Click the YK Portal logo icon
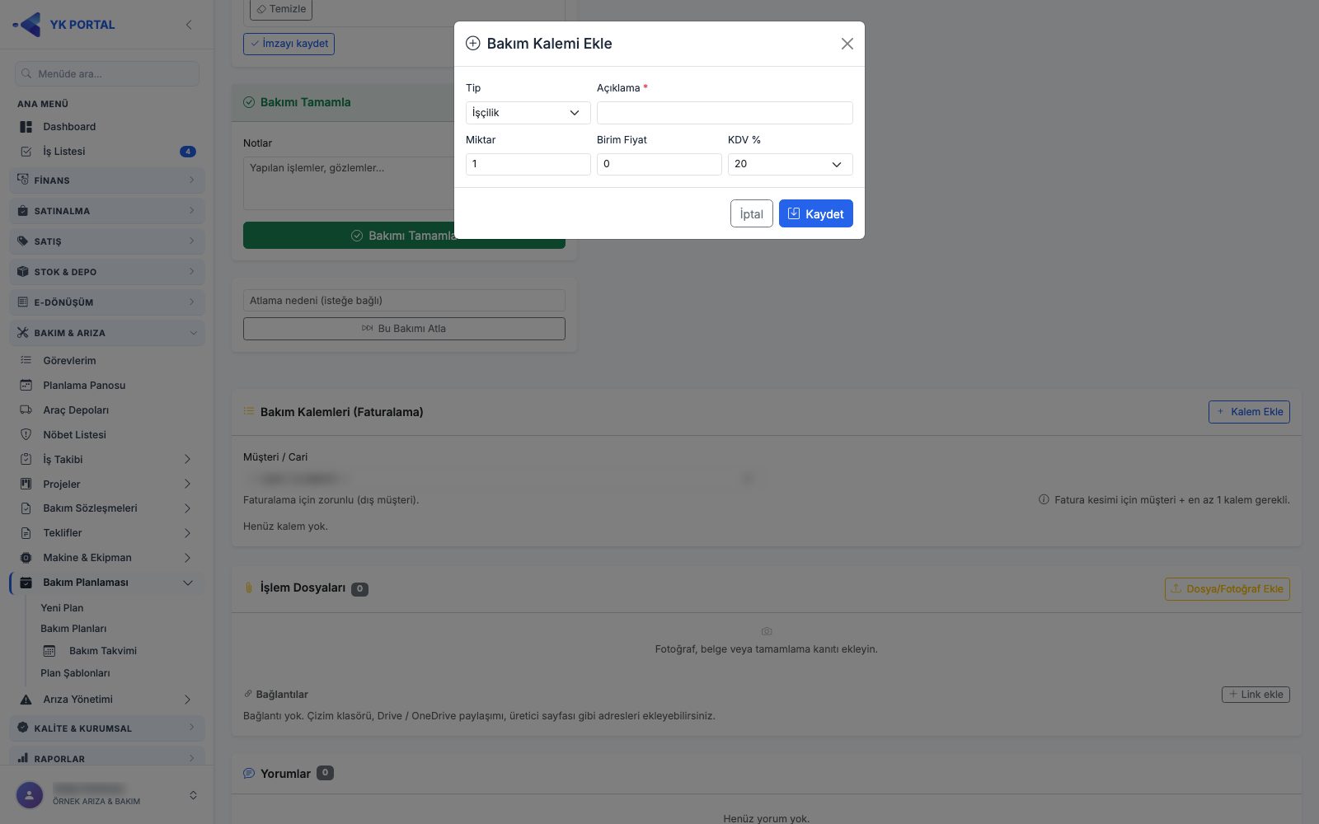 (27, 25)
